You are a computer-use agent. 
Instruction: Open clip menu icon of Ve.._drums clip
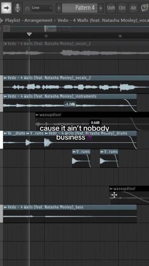(5, 133)
